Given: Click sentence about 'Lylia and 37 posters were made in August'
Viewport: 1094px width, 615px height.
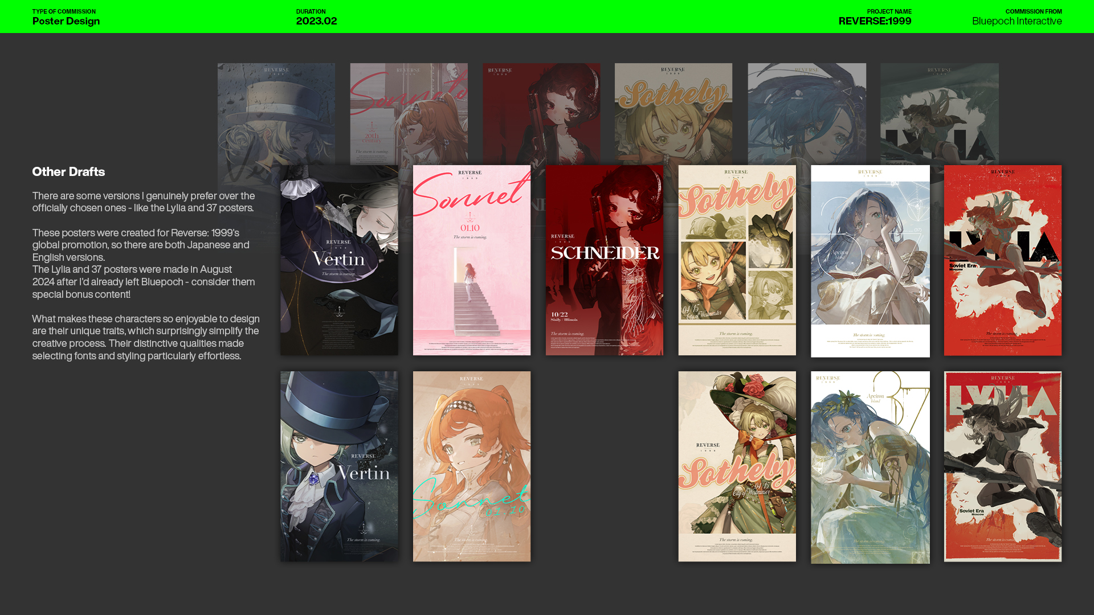Looking at the screenshot, I should [144, 281].
